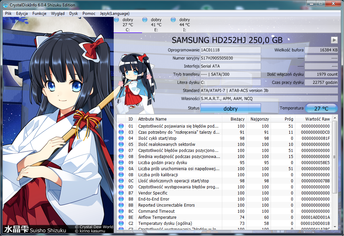Click the firmware field 1AC01118
Image resolution: width=344 pixels, height=236 pixels.
tap(231, 50)
